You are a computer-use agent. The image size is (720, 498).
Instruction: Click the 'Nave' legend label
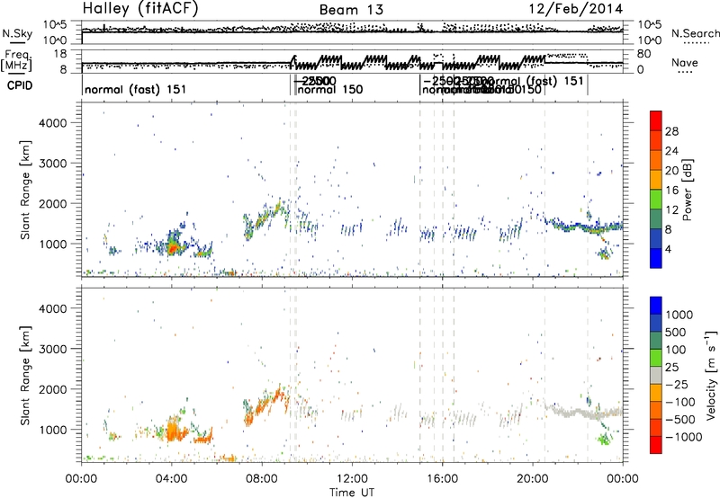click(685, 62)
